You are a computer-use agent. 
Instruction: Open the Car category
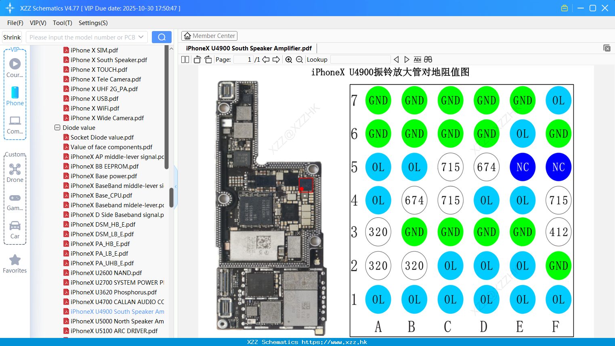point(15,230)
